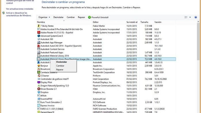Click the FARO LS icon
The width and height of the screenshot is (201, 113).
click(x=38, y=109)
